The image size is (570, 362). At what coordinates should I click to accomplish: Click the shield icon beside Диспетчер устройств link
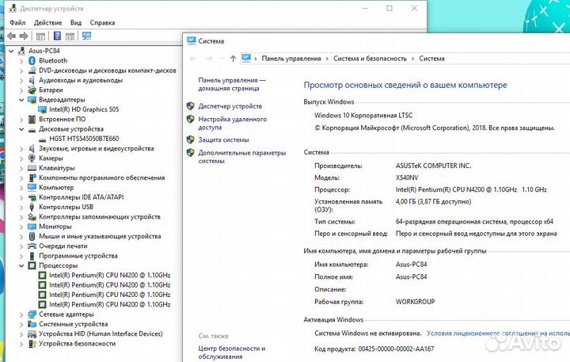[191, 106]
